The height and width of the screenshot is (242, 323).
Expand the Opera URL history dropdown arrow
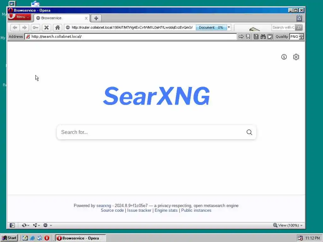tap(229, 27)
